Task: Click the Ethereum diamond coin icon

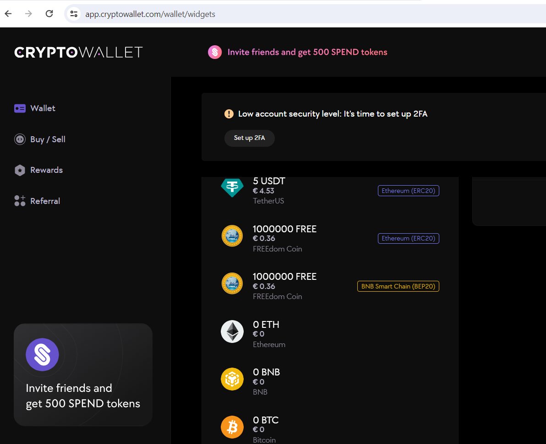Action: click(232, 332)
